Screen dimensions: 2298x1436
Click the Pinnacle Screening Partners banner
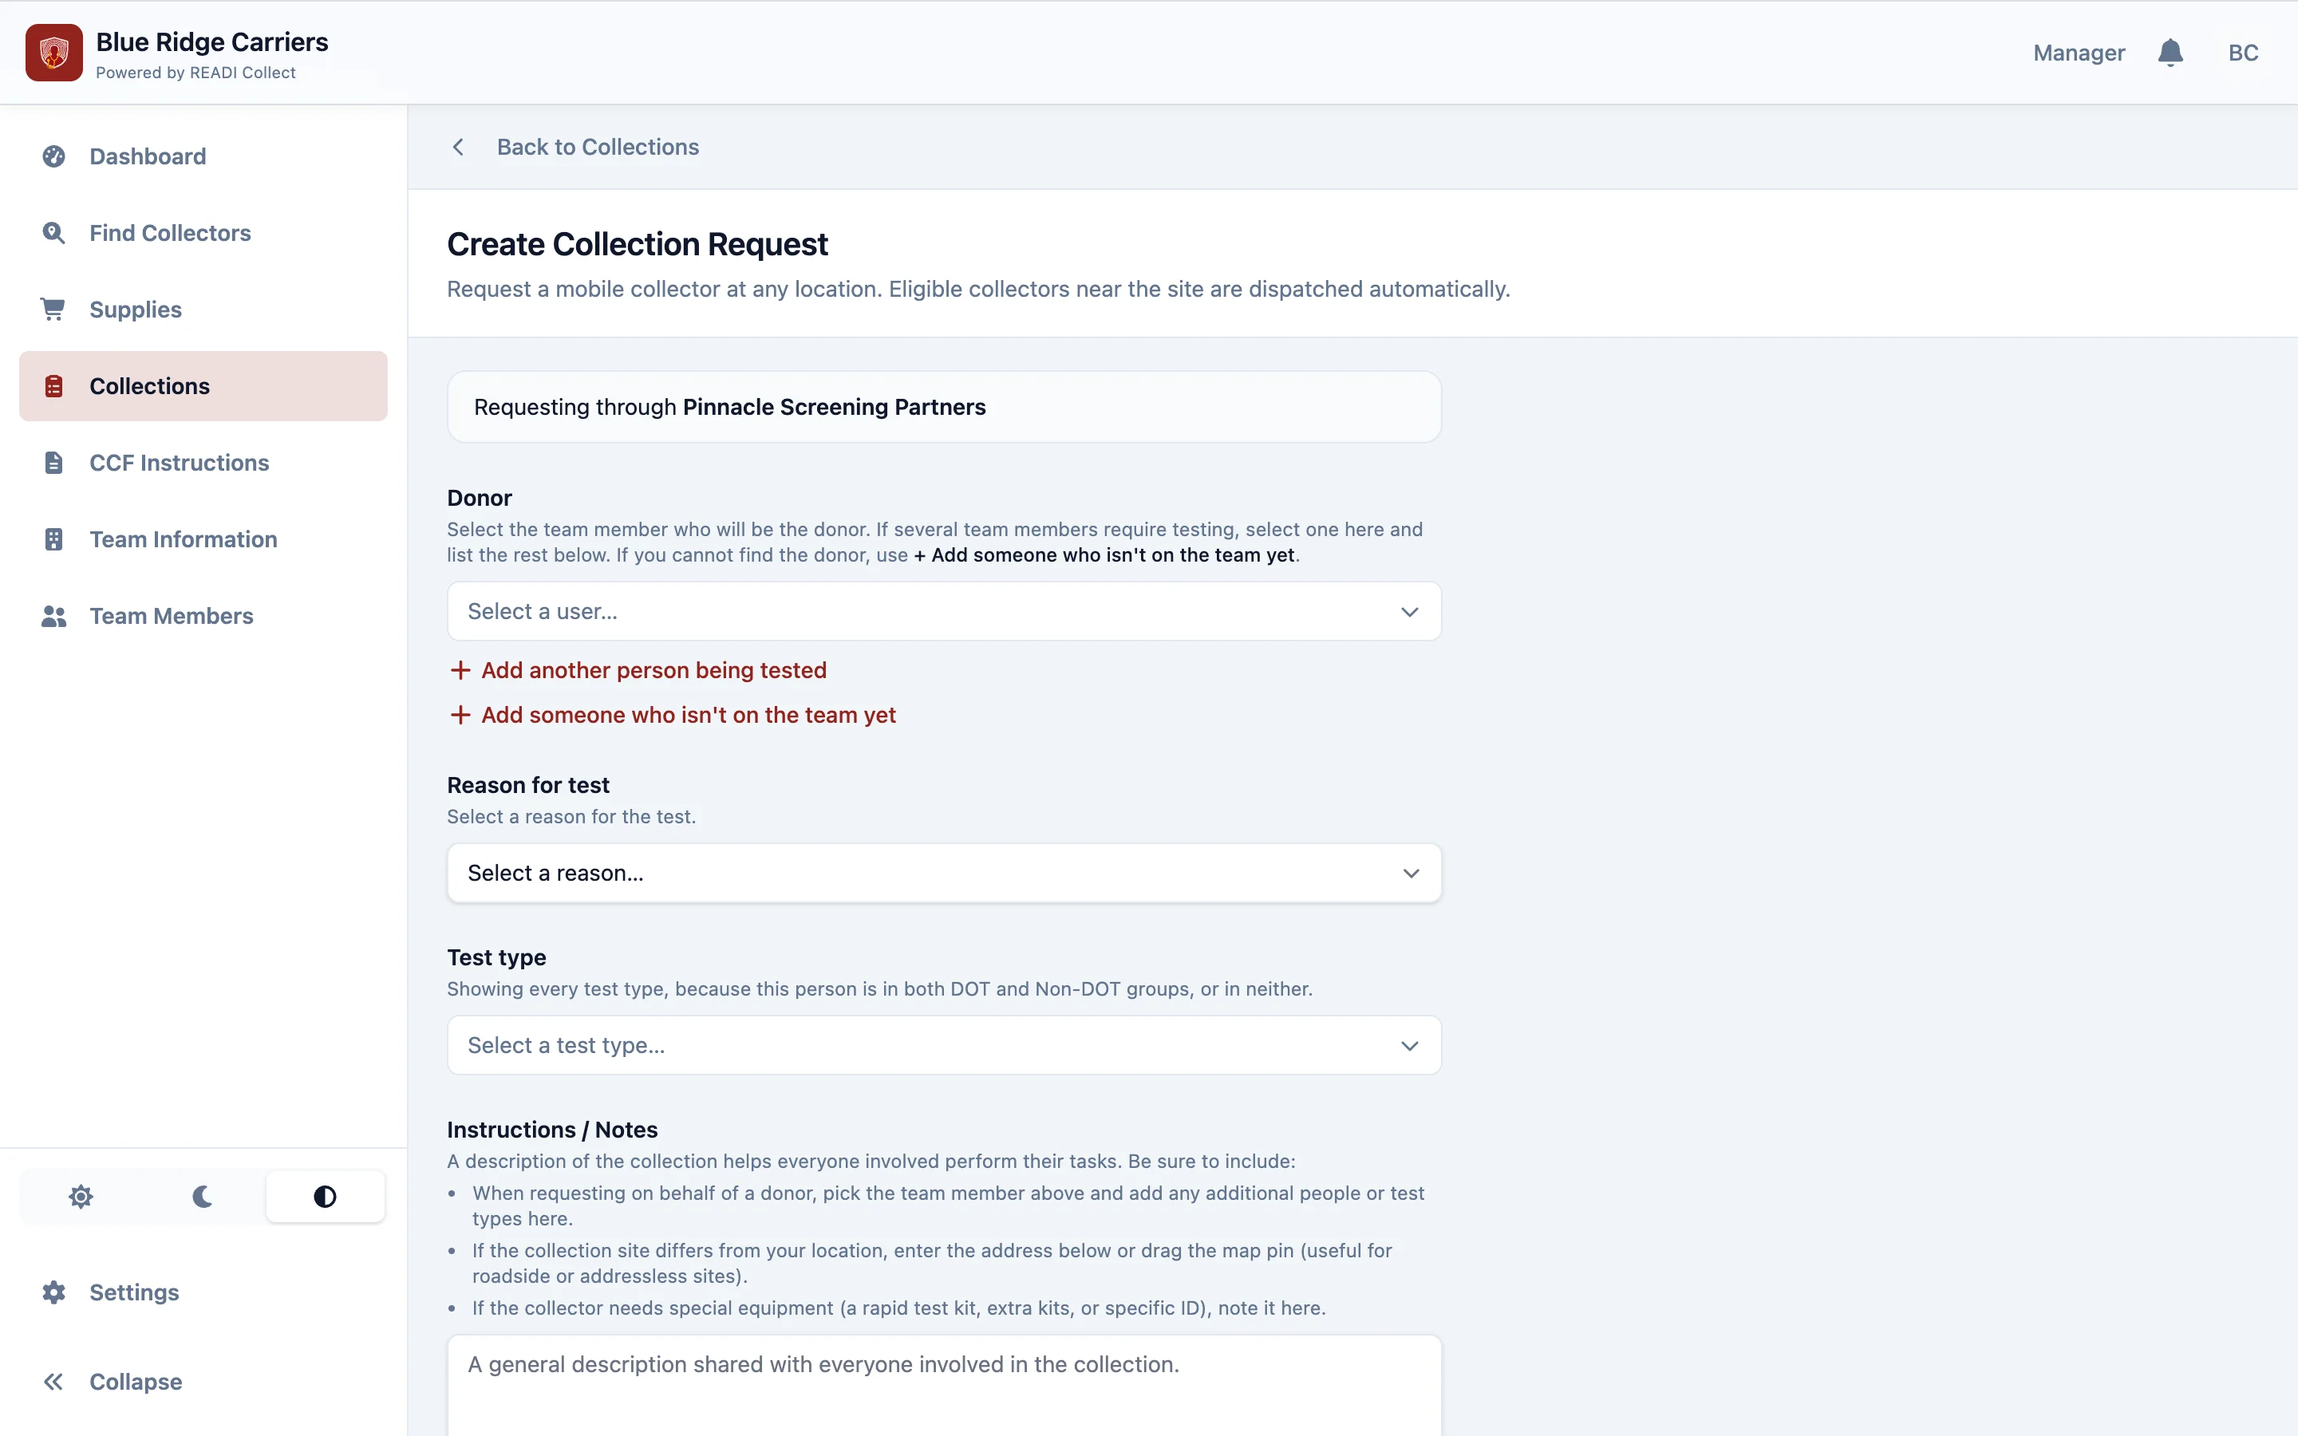(x=944, y=407)
